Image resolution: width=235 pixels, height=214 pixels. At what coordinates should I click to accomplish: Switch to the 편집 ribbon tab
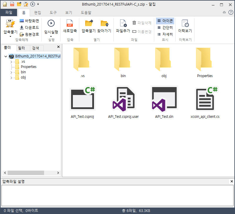[38, 13]
